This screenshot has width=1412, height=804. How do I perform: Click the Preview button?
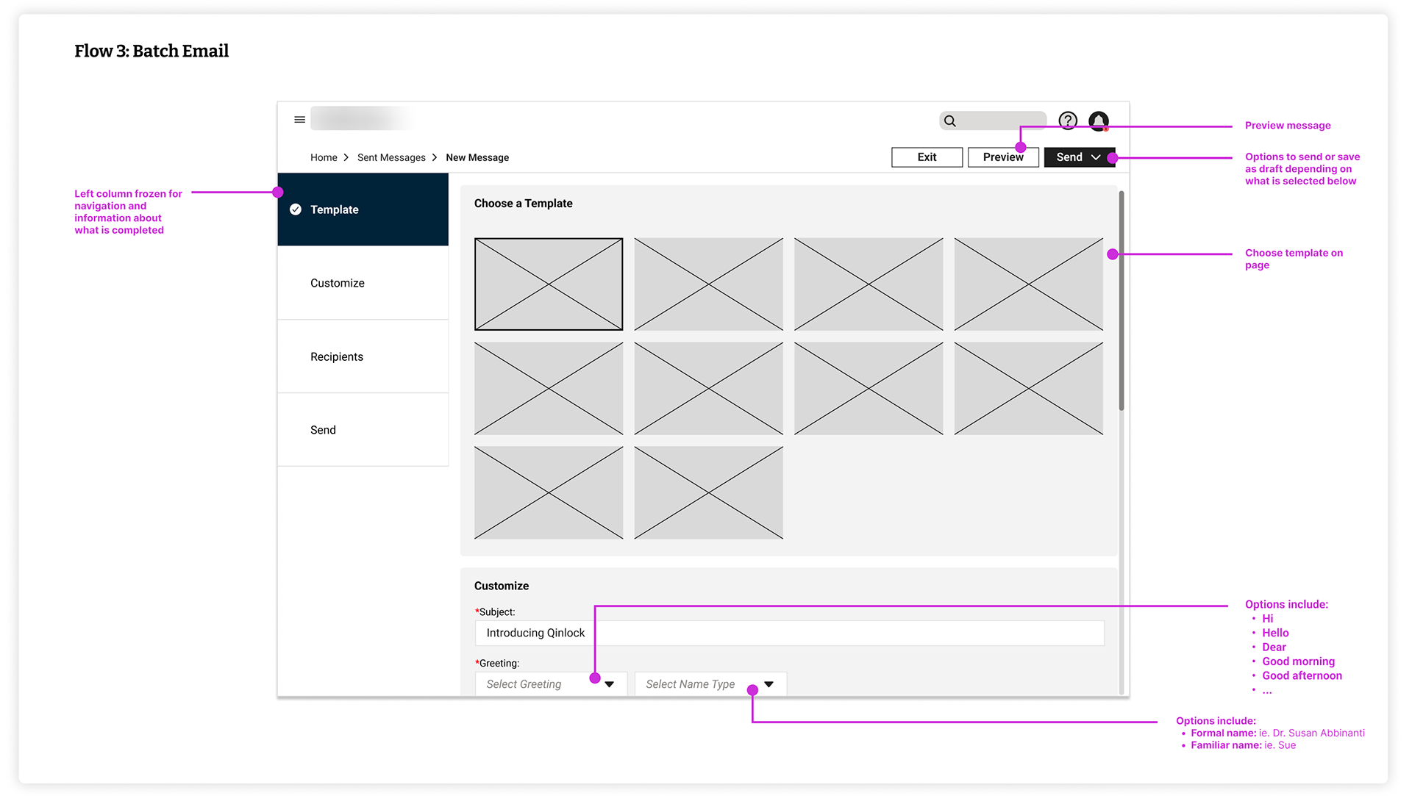[1003, 157]
